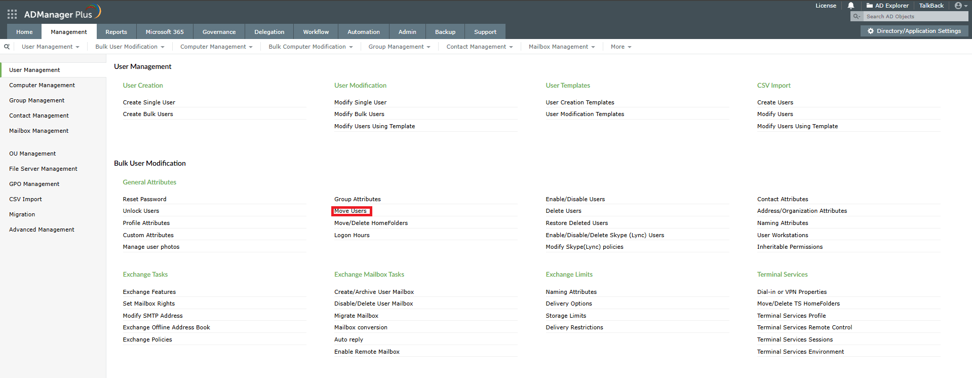Open the apps grid launcher icon

pyautogui.click(x=12, y=14)
